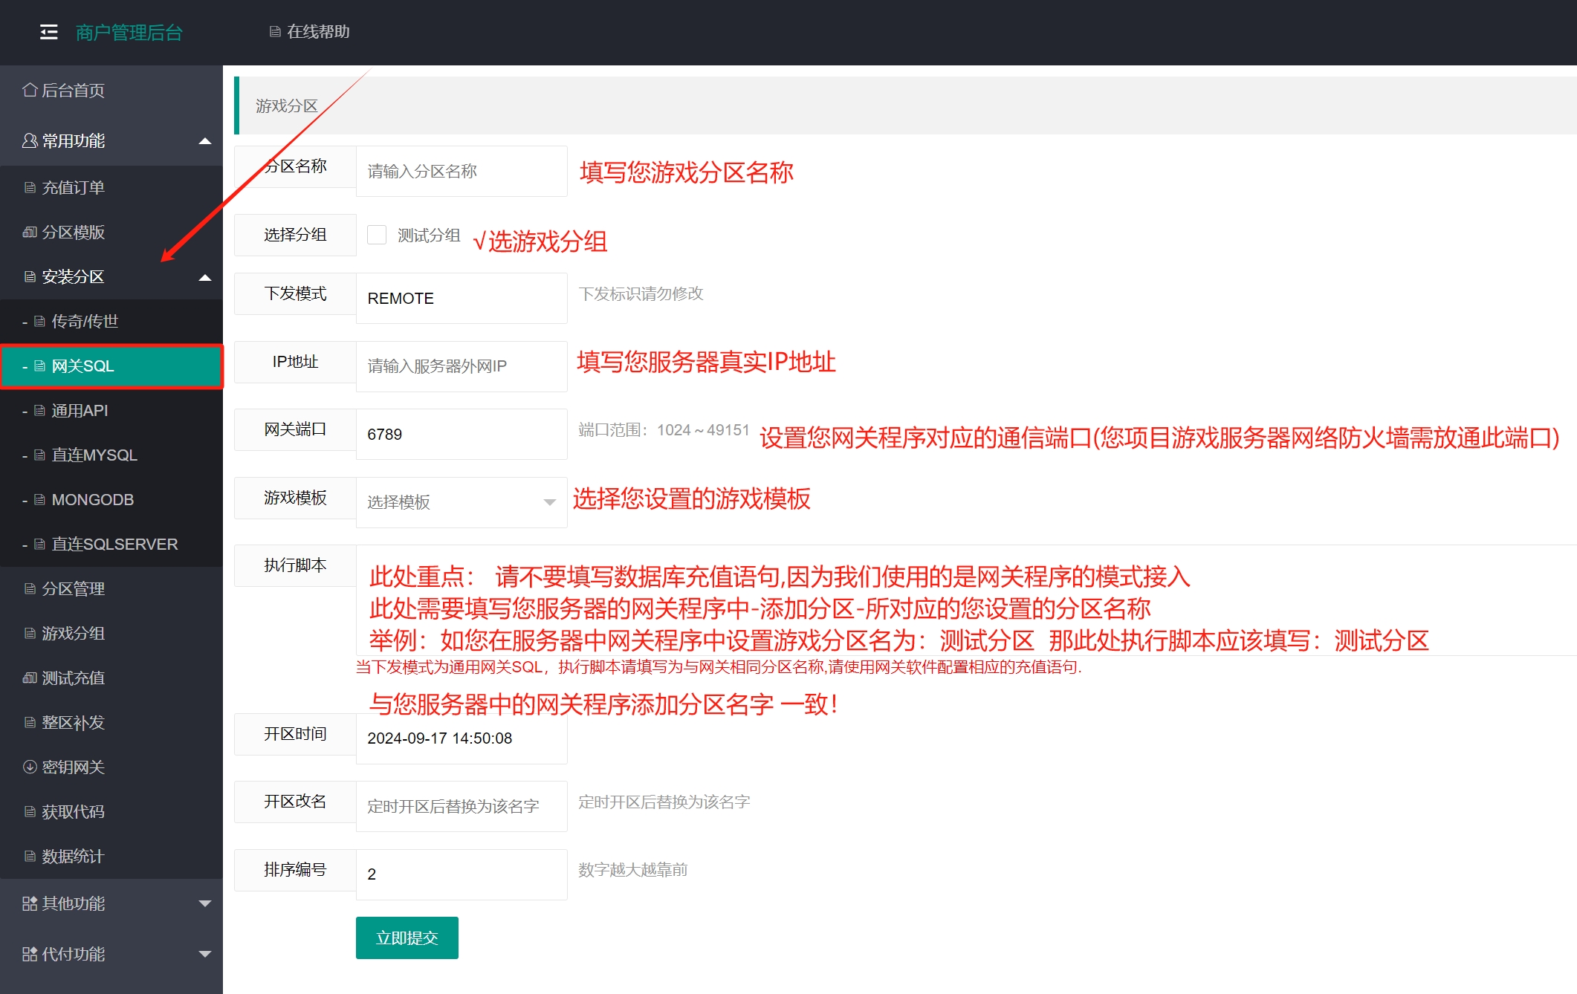Open 分区模版 in the sidebar
Image resolution: width=1577 pixels, height=994 pixels.
click(x=111, y=232)
